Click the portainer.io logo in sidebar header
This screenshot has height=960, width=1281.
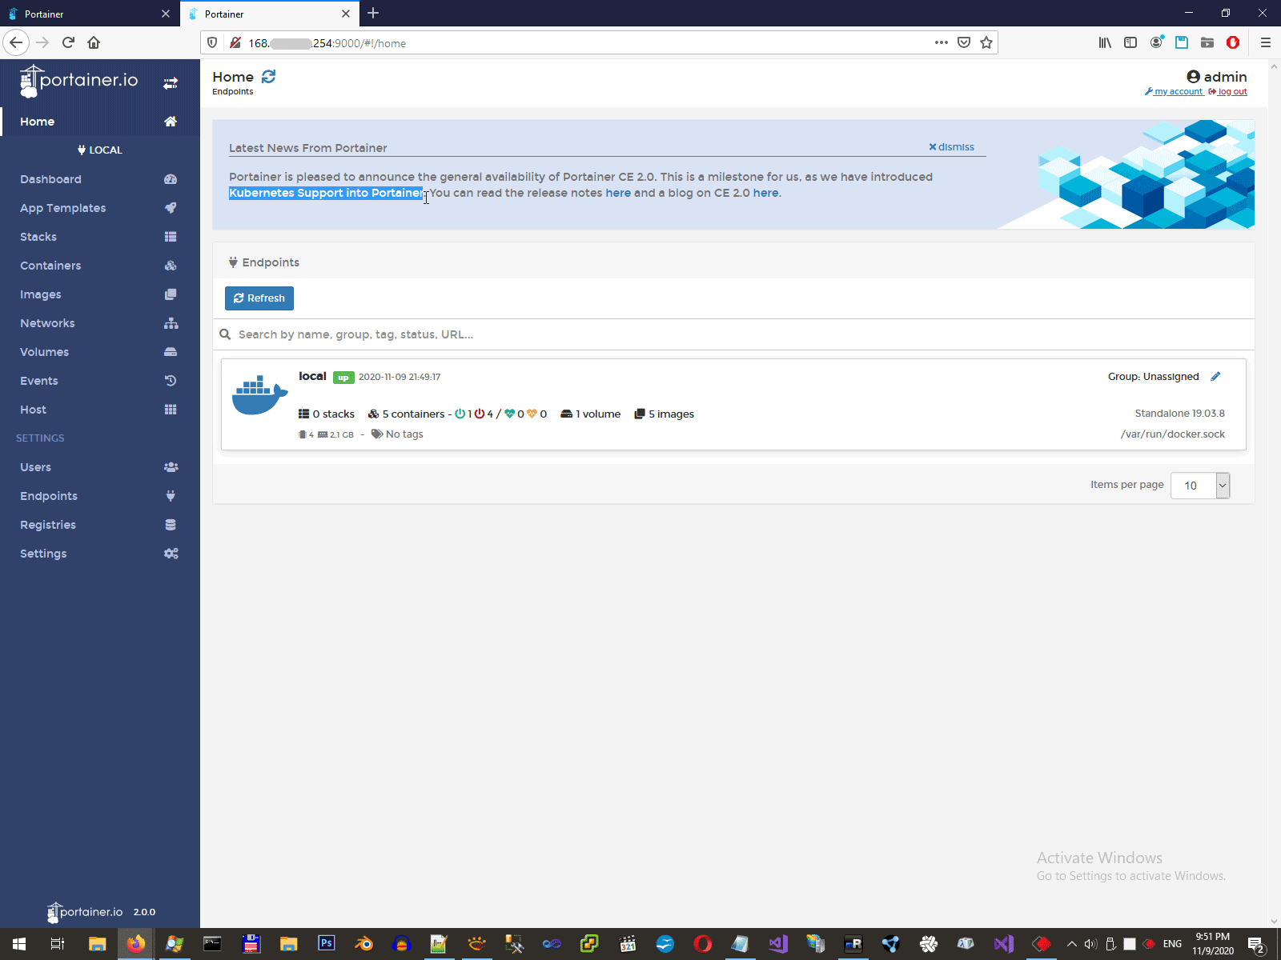[x=78, y=81]
